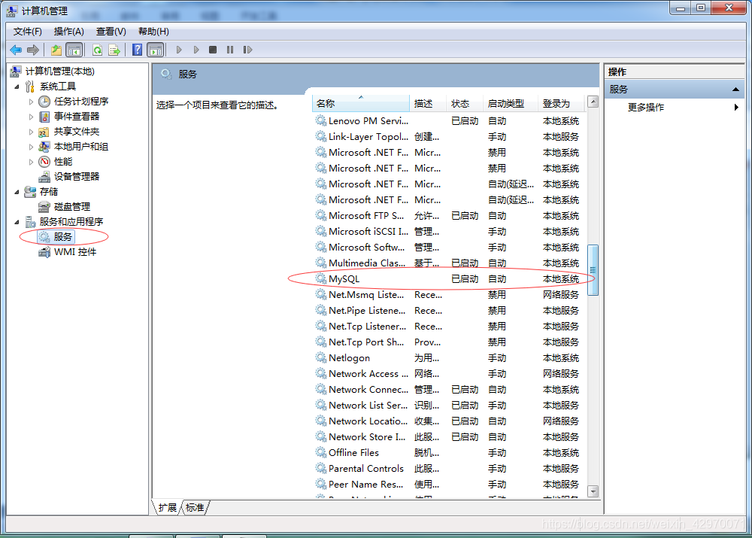Select the Multimedia Clas... service row

tap(450, 263)
